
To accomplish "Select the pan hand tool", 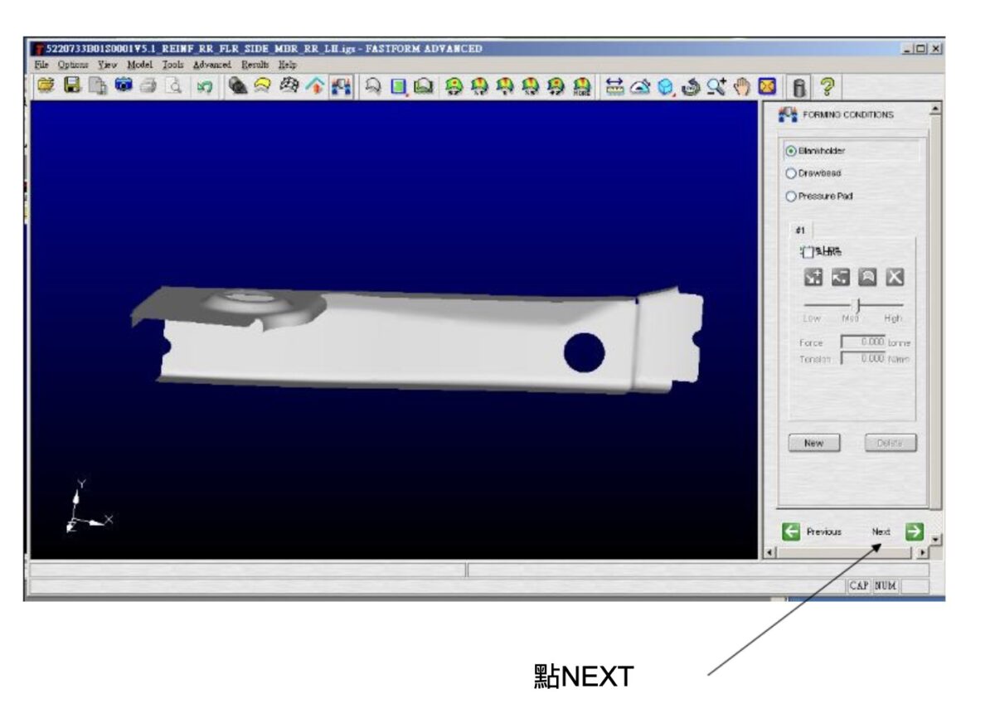I will (743, 86).
